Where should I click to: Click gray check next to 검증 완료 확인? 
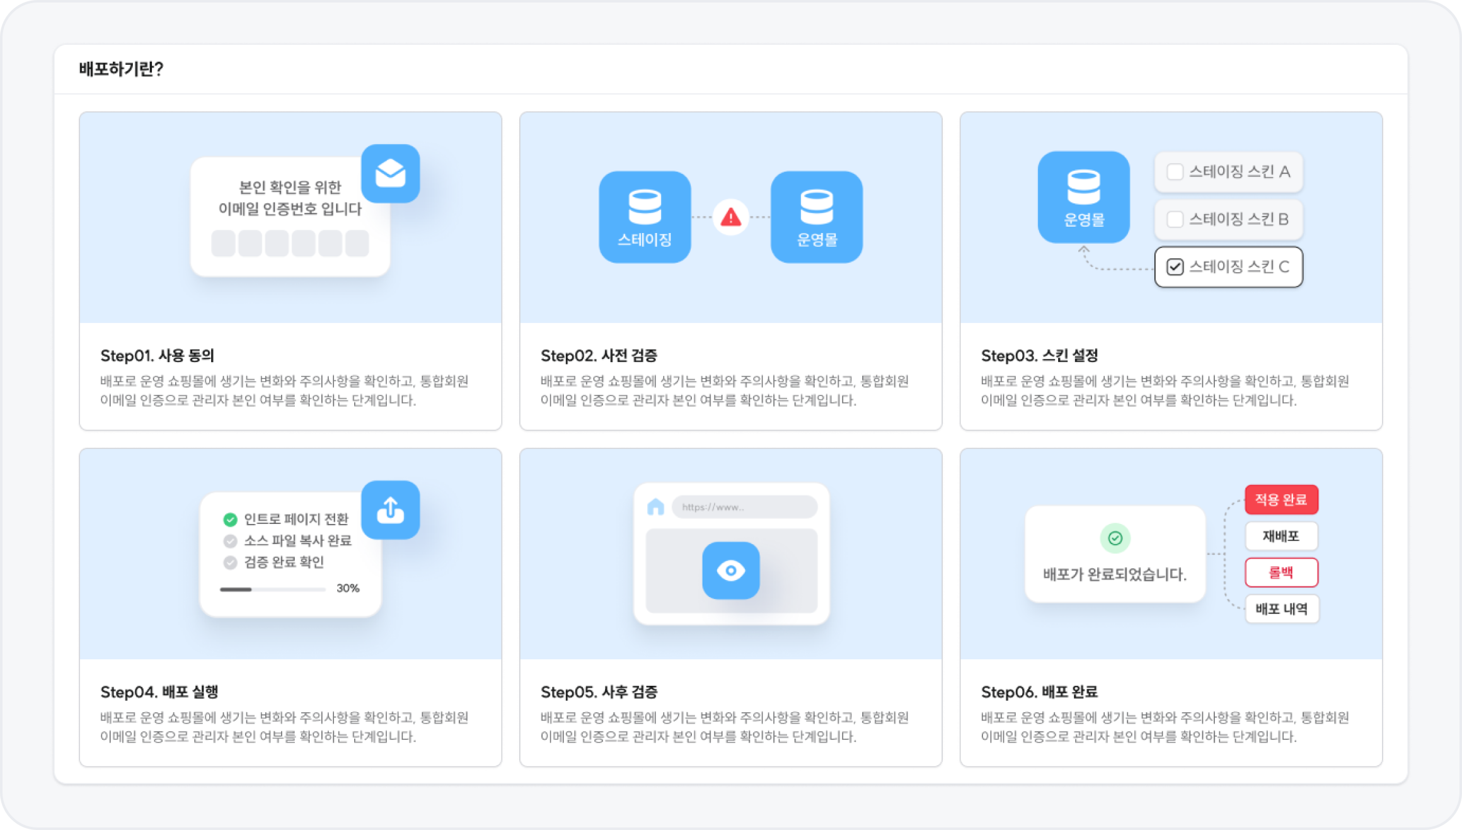click(x=230, y=562)
